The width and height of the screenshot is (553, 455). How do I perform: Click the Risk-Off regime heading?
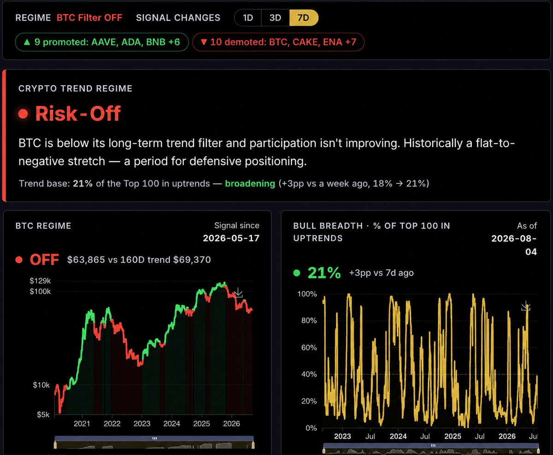pos(77,113)
